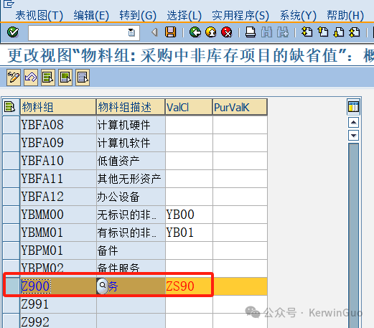374x328 pixels.
Task: Click the green checkmark Enter icon
Action: pyautogui.click(x=13, y=32)
